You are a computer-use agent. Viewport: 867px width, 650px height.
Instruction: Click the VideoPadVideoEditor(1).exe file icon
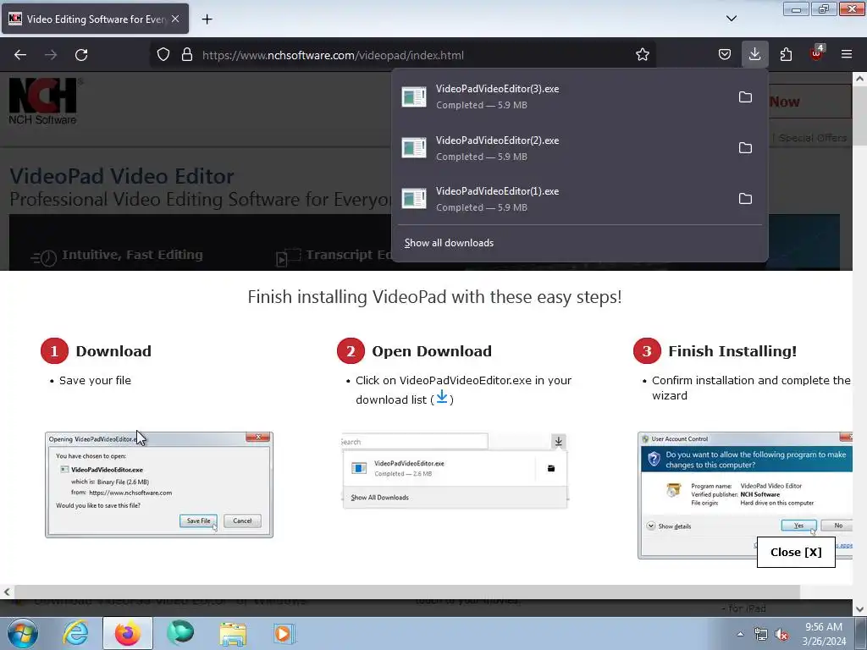[x=414, y=199]
